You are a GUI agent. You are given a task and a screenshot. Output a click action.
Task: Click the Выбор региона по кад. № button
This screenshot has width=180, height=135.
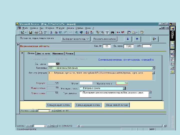point(76,39)
